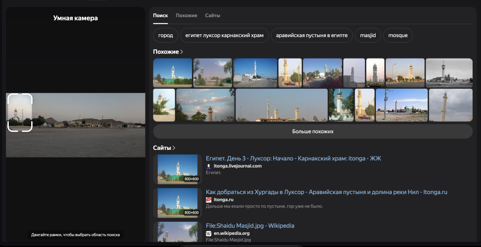Click the Больше похожих button
The height and width of the screenshot is (247, 481).
pos(313,131)
